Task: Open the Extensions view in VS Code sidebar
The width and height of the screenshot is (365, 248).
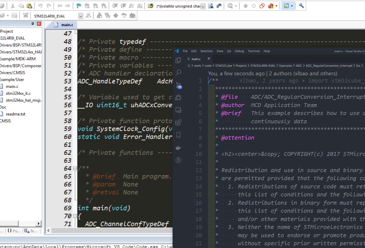Action: (x=178, y=122)
